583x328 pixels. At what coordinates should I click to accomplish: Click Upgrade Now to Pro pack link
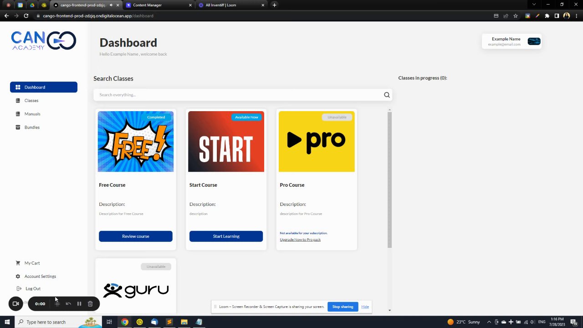pyautogui.click(x=300, y=240)
